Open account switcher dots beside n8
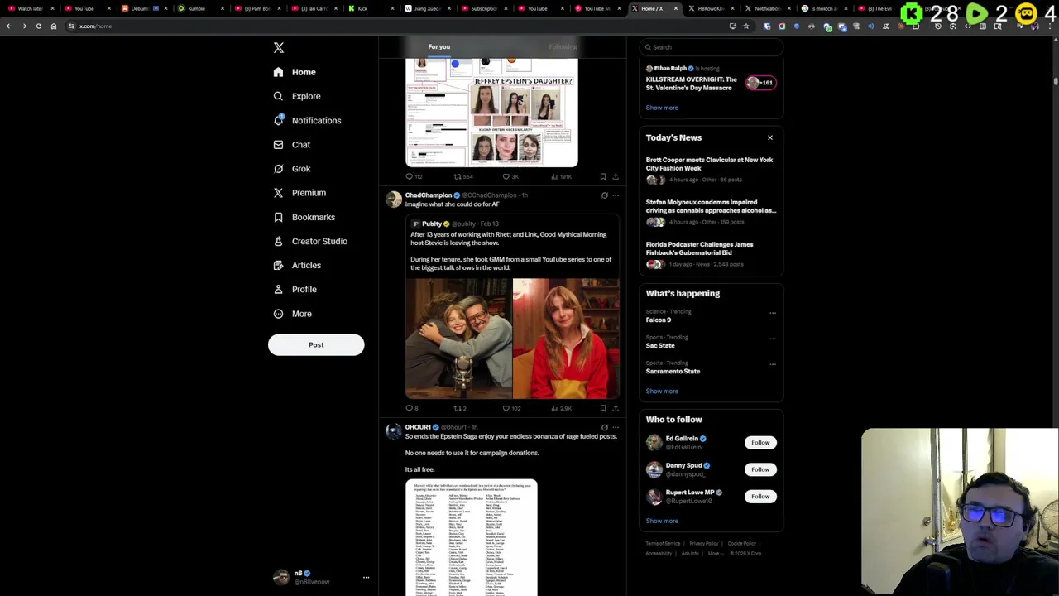 coord(366,578)
